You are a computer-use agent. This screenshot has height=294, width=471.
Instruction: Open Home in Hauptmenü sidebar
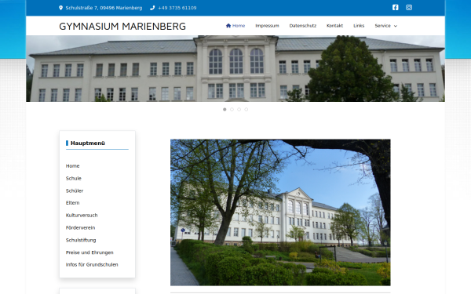73,166
